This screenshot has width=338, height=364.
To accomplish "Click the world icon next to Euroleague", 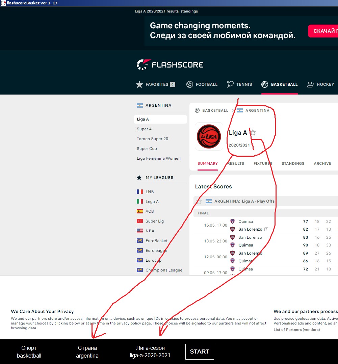I will tap(140, 251).
